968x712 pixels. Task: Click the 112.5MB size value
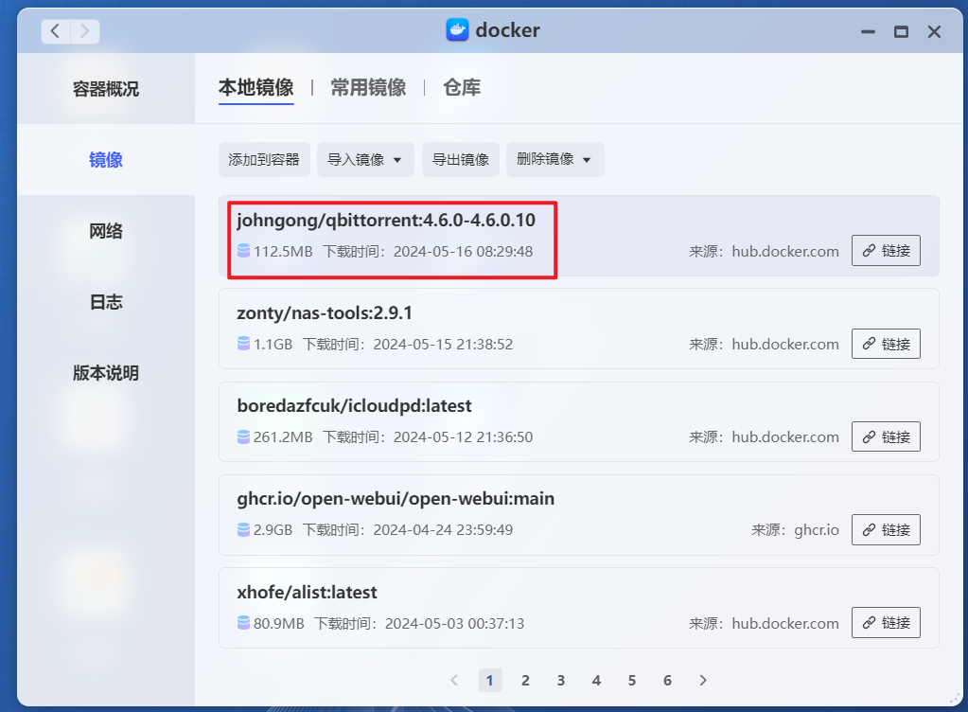pyautogui.click(x=283, y=251)
